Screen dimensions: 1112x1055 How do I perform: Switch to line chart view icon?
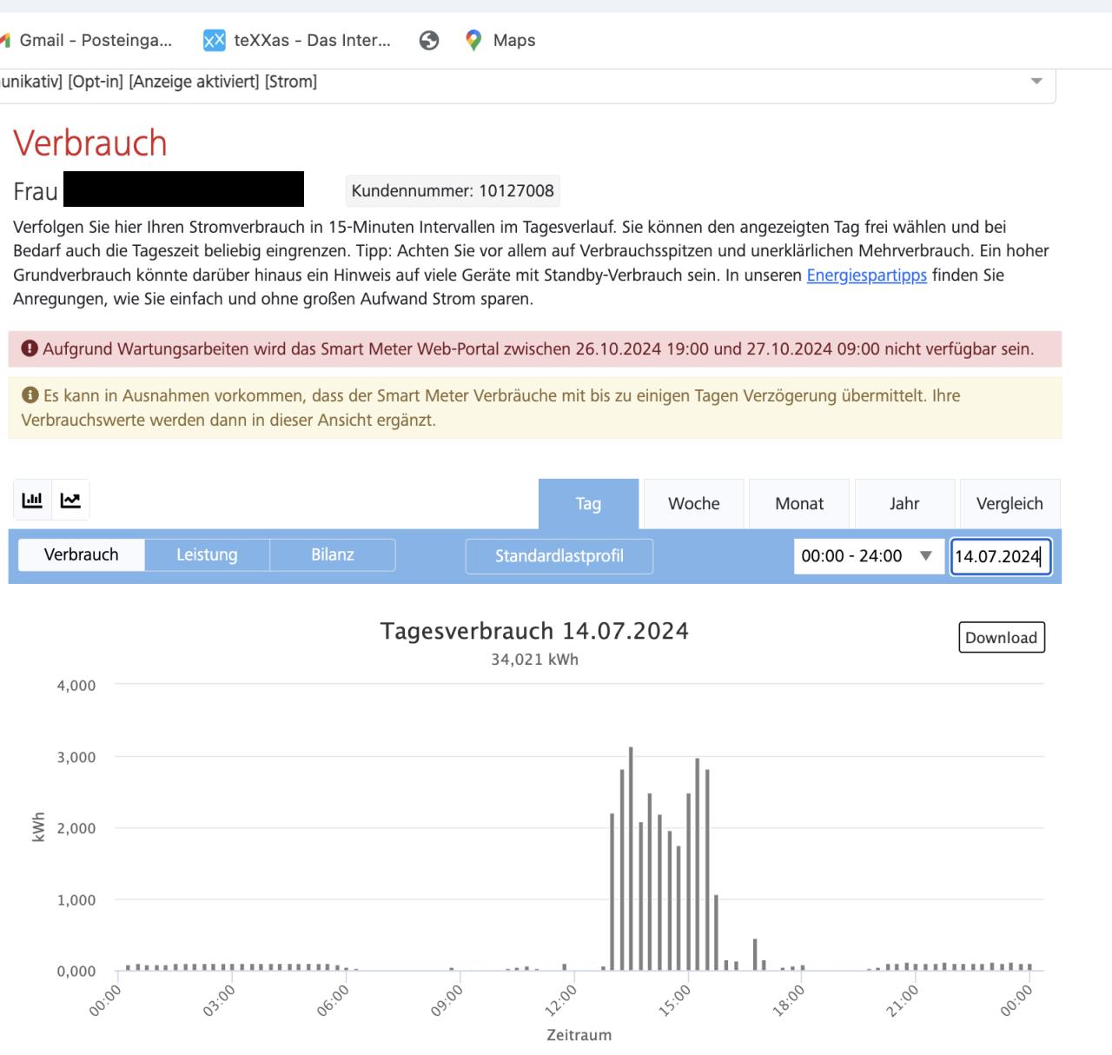(70, 501)
